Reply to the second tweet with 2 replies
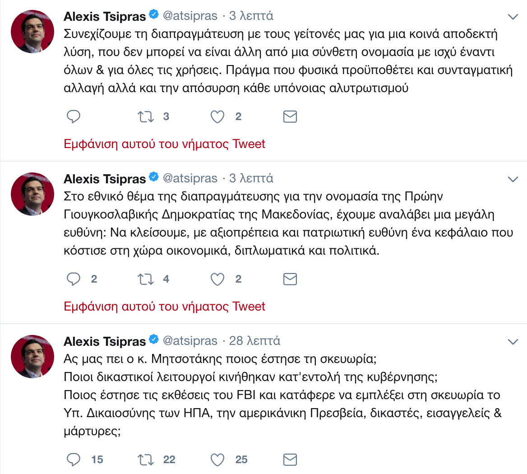Viewport: 527px width, 474px height. 74,279
